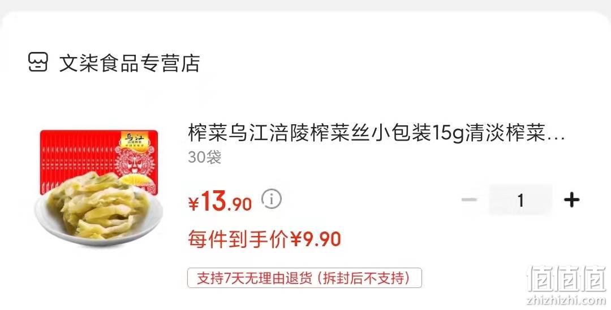Click the 每件到手价 label
Viewport: 611px width, 310px height.
[x=239, y=239]
